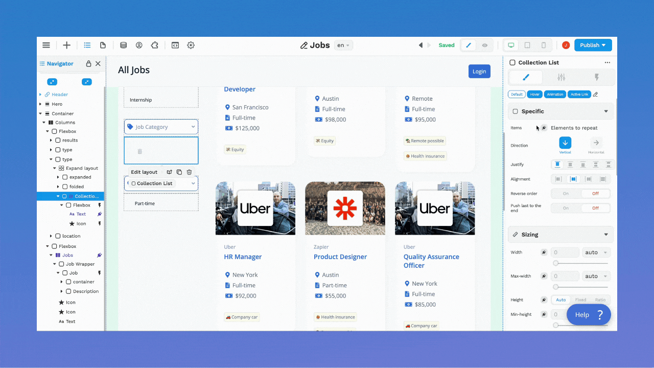The image size is (654, 368).
Task: Open the Width unit auto dropdown
Action: click(596, 252)
